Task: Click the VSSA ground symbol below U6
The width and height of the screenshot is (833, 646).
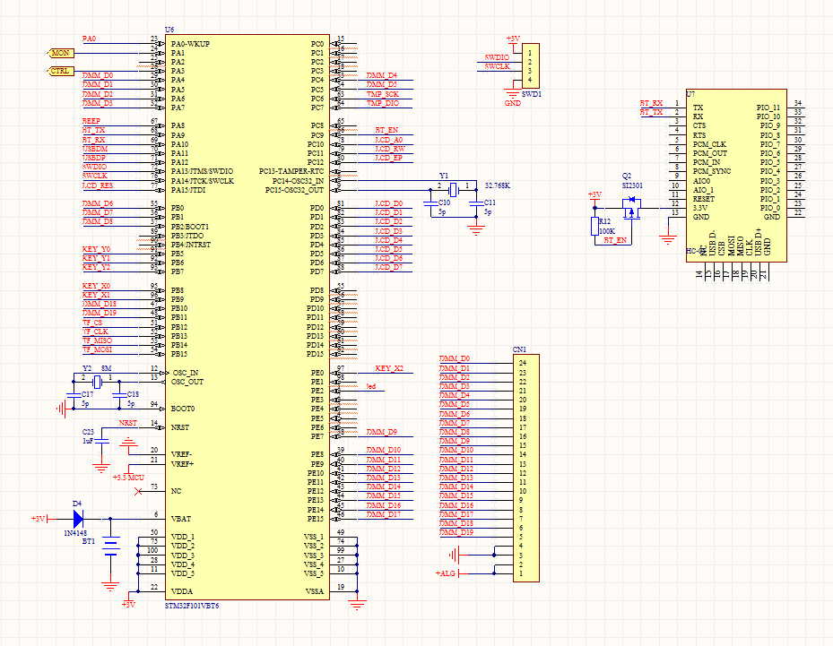Action: 357,600
